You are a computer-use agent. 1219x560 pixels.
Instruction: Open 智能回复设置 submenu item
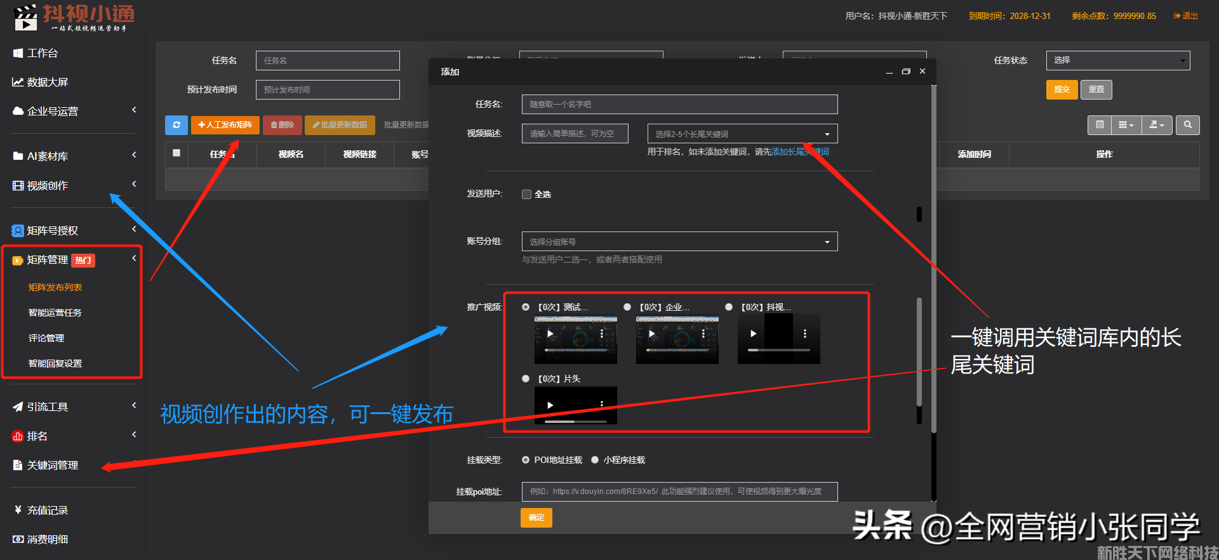coord(55,363)
